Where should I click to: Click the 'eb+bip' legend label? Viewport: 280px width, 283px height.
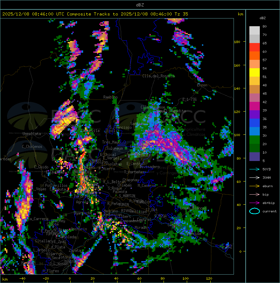tap(269, 203)
